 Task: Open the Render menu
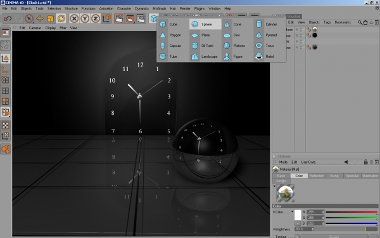pyautogui.click(x=185, y=8)
